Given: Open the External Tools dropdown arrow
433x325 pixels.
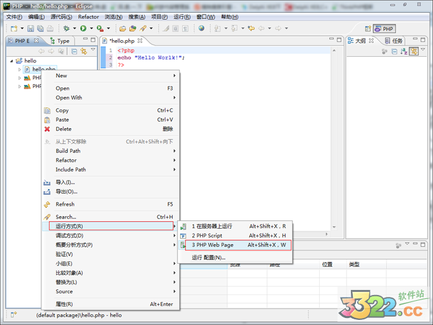Looking at the screenshot, I should click(x=108, y=29).
